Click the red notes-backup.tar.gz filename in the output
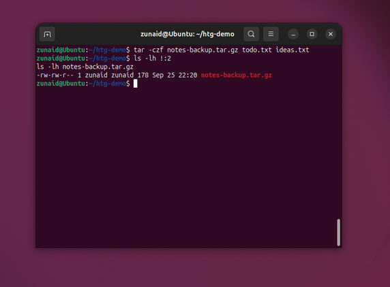 (x=237, y=75)
